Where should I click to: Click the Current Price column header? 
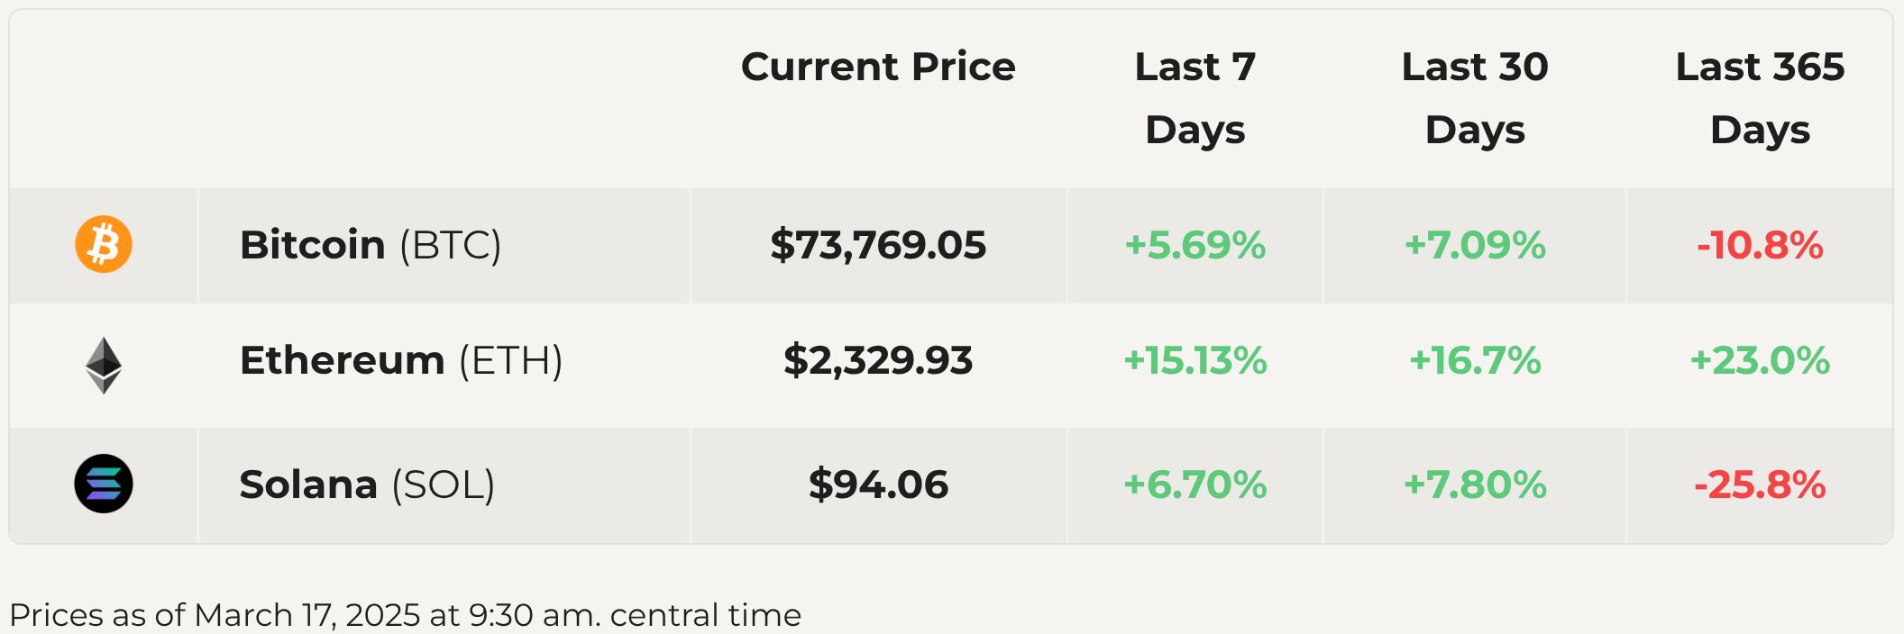(878, 67)
